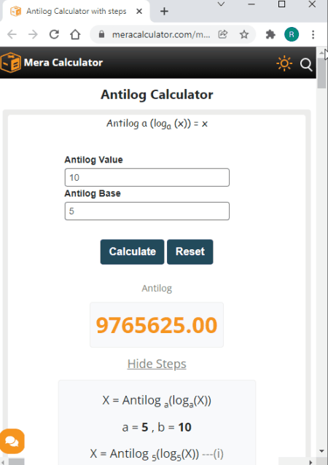Open the orange chat bubble widget
Viewport: 328px width, 465px height.
[x=12, y=441]
